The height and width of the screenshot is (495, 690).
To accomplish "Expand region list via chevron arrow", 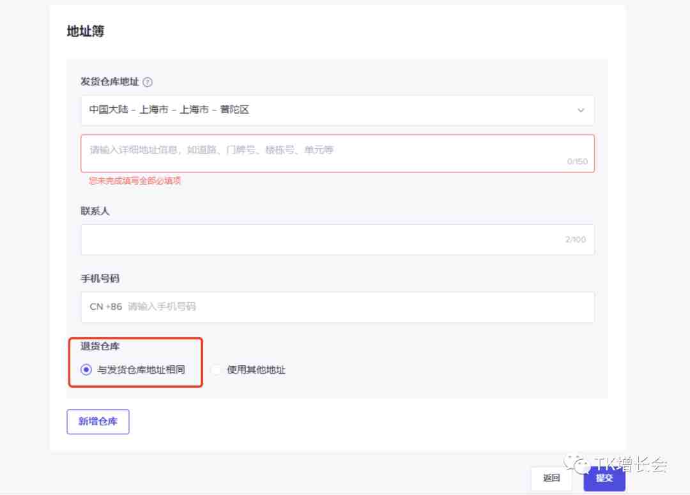I will (x=581, y=110).
